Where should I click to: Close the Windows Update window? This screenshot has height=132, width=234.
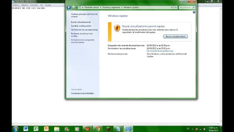click(x=192, y=1)
